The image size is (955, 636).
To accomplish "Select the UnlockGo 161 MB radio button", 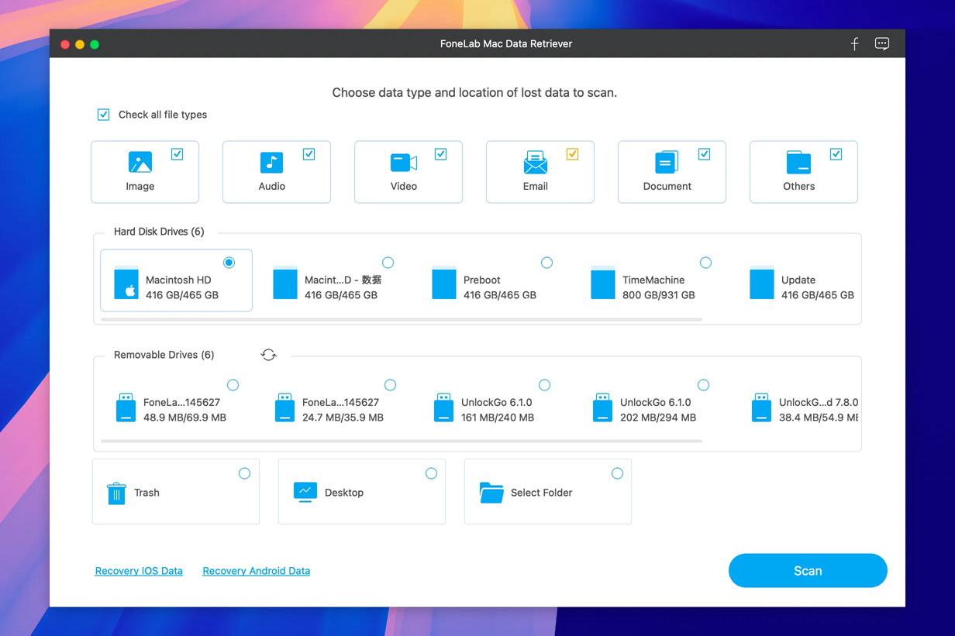I will click(x=544, y=385).
